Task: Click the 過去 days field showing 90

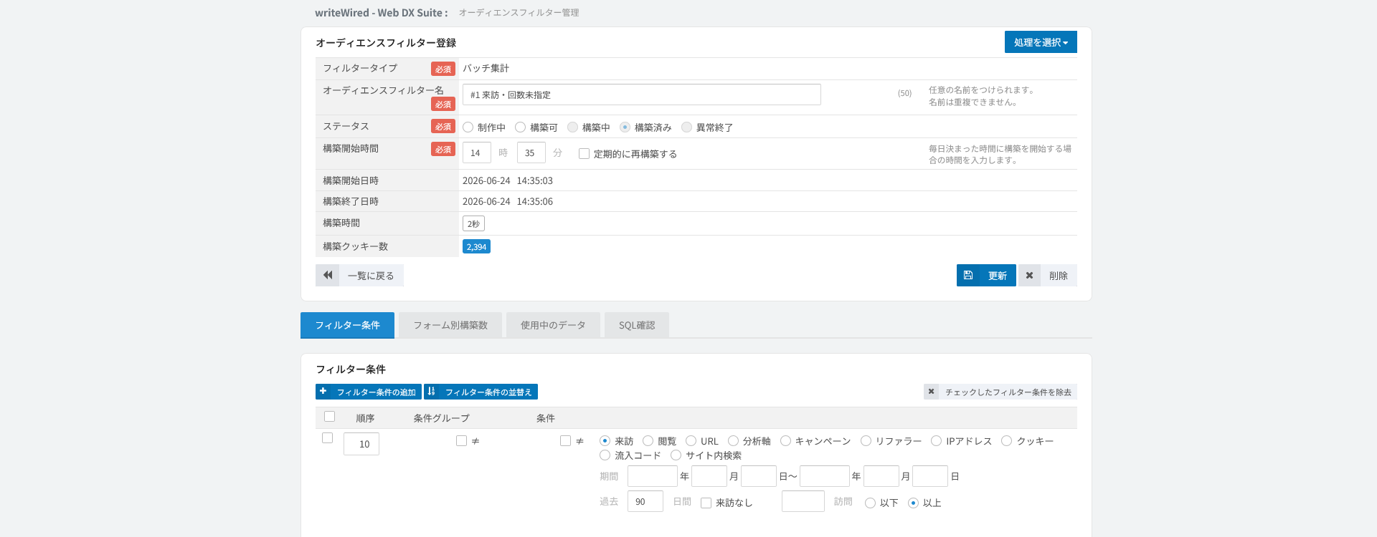Action: (645, 501)
